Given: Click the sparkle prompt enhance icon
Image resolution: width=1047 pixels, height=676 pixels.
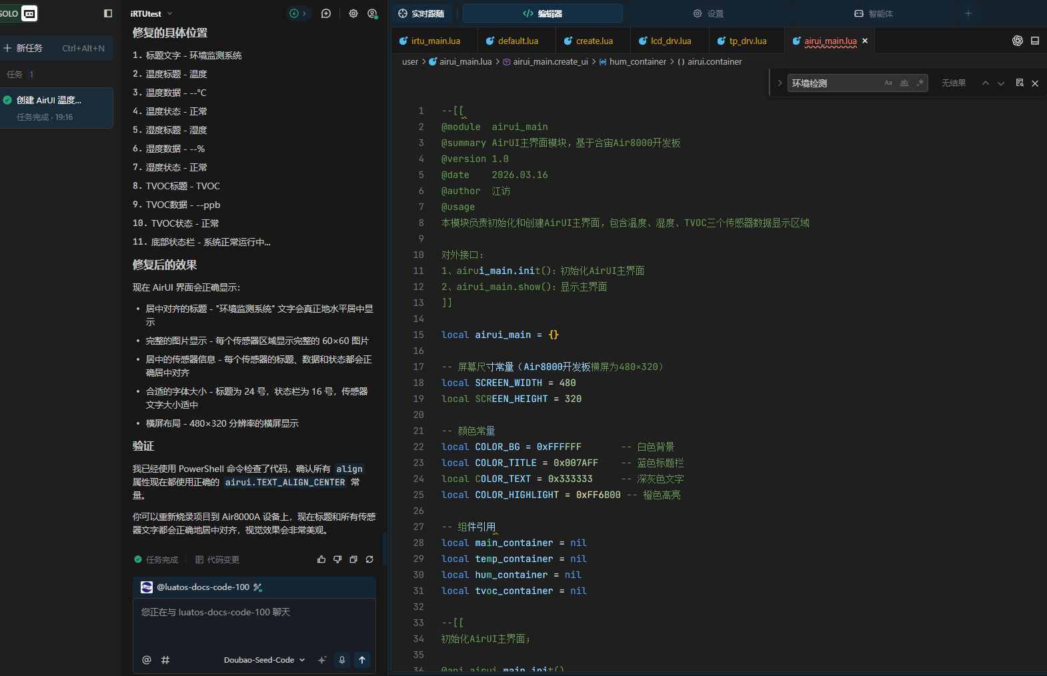Looking at the screenshot, I should tap(322, 660).
